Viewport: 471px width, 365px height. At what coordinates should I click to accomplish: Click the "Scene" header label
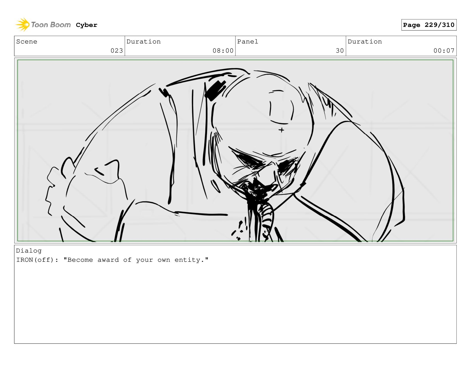coord(27,41)
